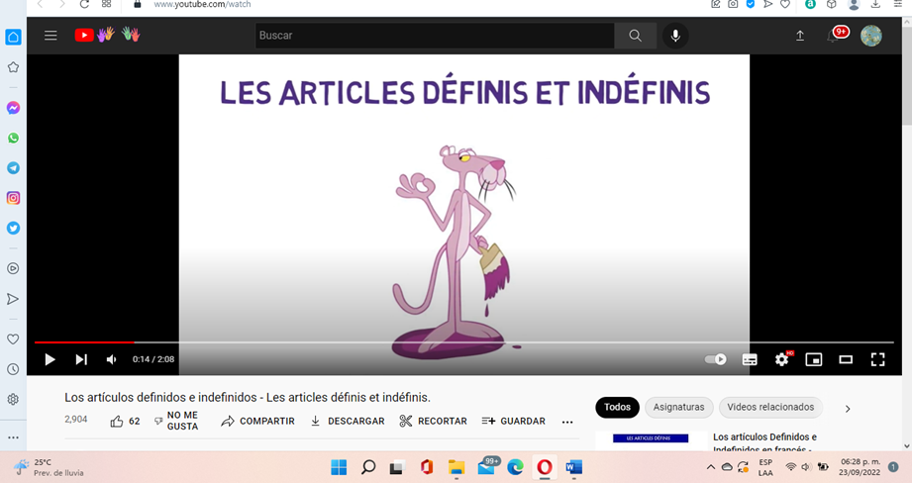
Task: Open Opera sidebar settings gear
Action: click(13, 399)
